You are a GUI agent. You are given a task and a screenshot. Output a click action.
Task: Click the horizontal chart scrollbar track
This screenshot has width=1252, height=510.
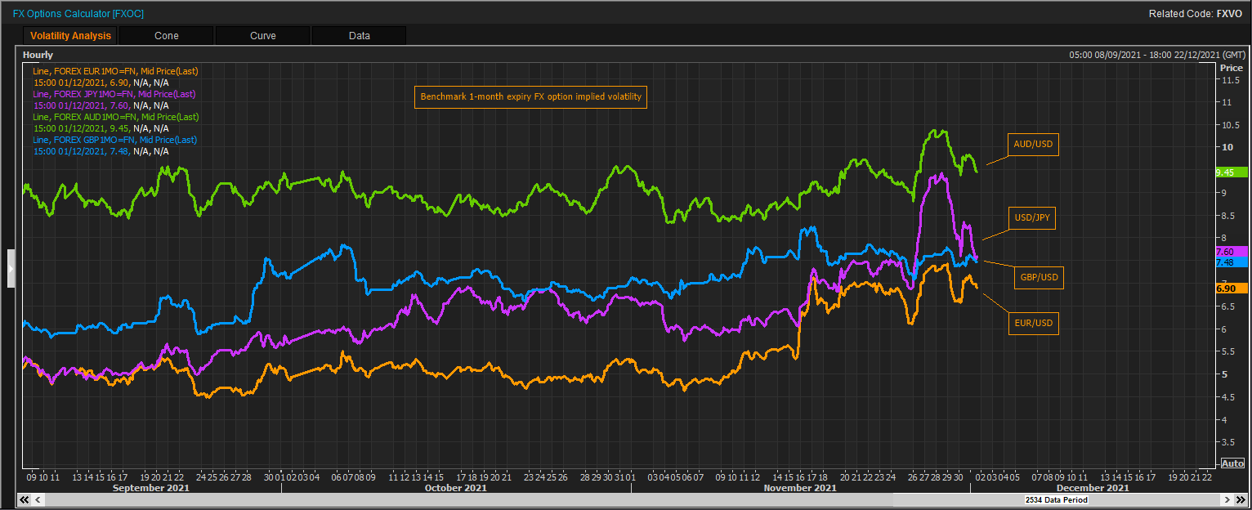pos(572,499)
